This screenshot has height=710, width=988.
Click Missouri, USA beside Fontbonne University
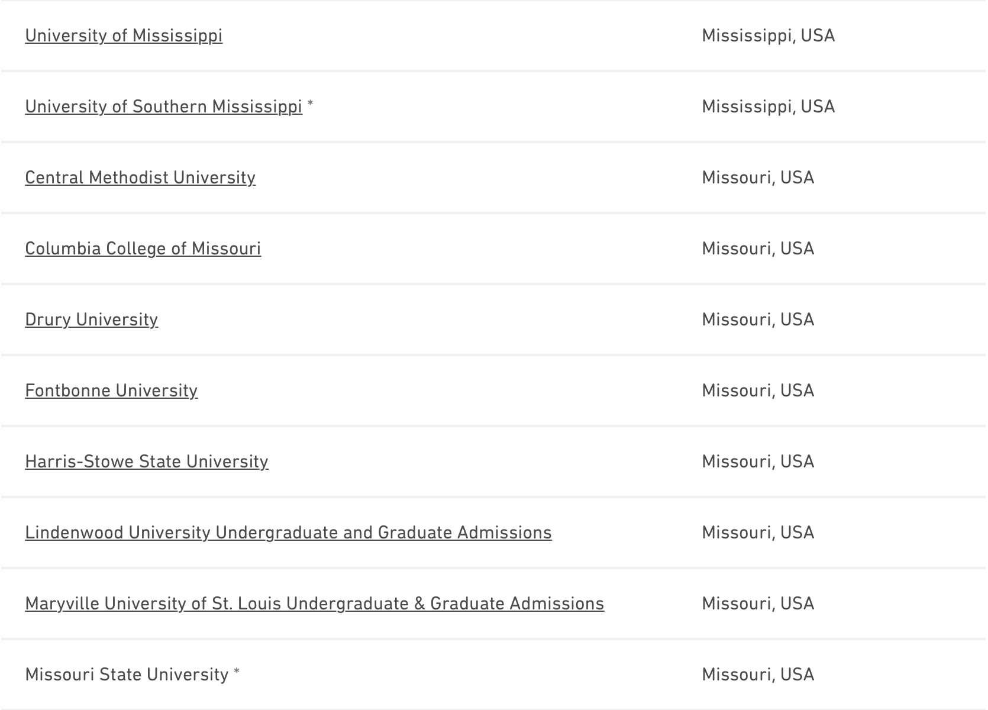click(758, 390)
